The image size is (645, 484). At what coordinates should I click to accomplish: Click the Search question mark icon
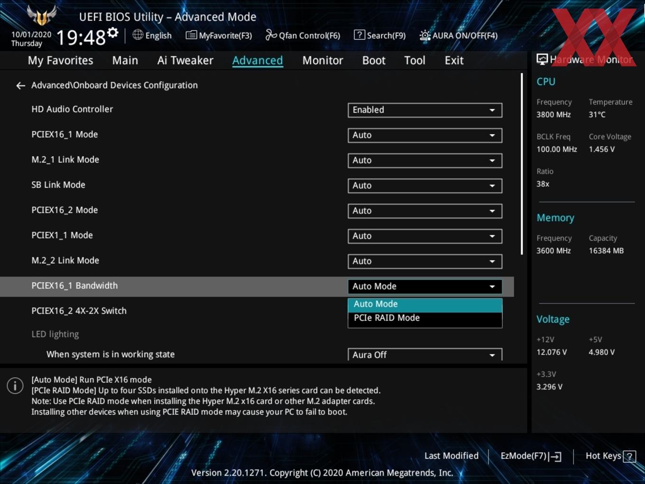click(359, 35)
